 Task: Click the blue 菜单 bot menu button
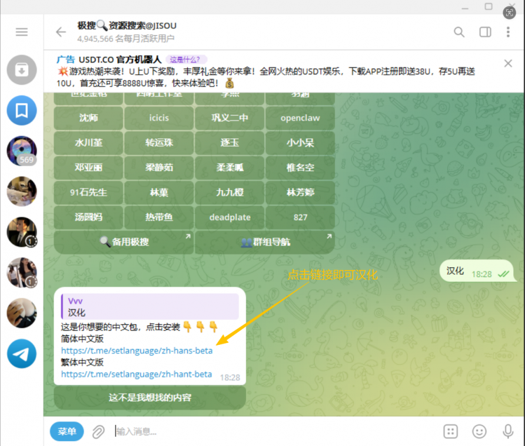[x=67, y=431]
